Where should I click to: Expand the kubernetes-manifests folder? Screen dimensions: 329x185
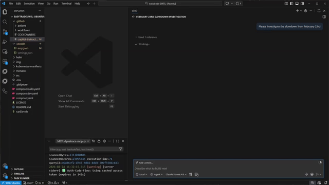coord(29,66)
